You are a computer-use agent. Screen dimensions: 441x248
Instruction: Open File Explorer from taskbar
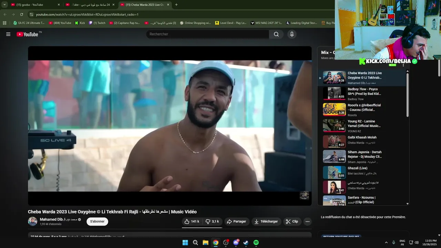pos(205,242)
